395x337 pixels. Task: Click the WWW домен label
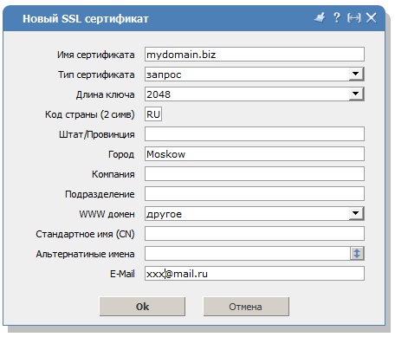click(x=107, y=214)
